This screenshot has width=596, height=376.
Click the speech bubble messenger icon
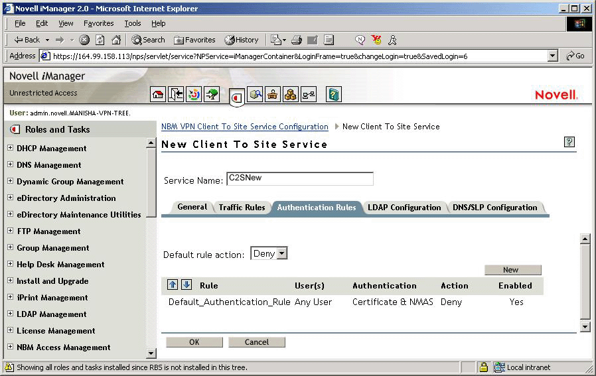tap(360, 40)
